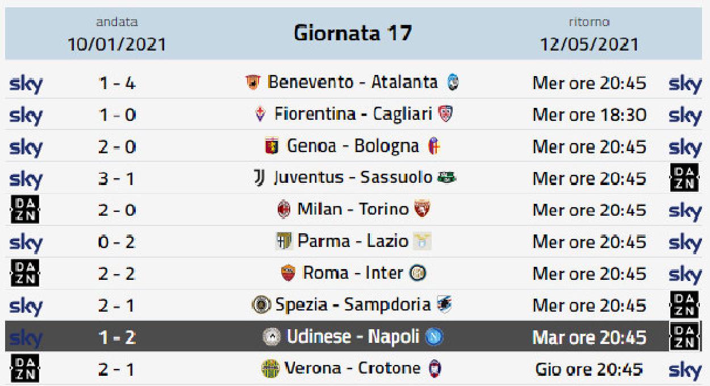Screen dimensions: 710x386
Task: Click the sky logo right of Verona - Crotone
Action: coord(686,371)
